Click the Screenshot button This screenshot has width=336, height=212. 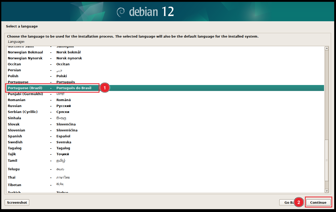(x=17, y=202)
